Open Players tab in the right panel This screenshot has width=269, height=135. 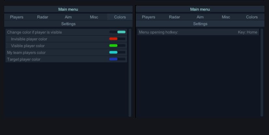click(149, 17)
